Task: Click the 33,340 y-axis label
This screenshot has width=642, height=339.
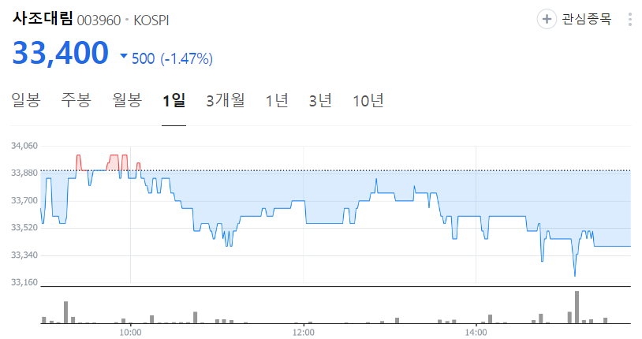Action: pos(24,255)
